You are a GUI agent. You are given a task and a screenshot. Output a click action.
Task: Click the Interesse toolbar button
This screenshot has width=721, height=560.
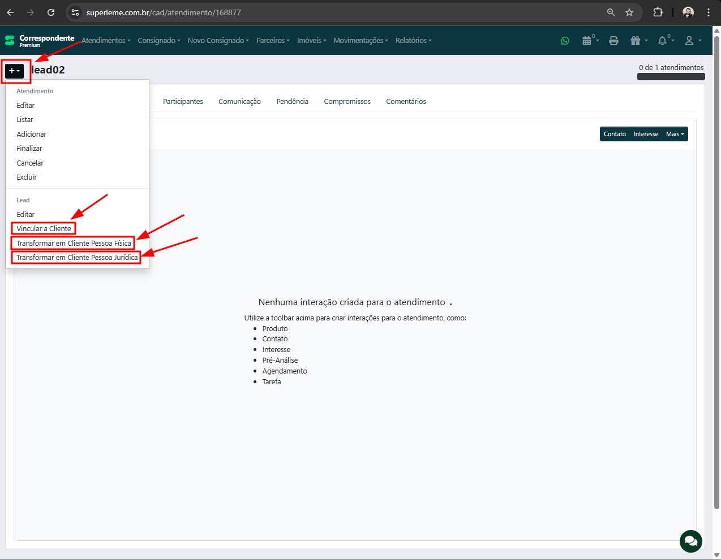point(646,134)
